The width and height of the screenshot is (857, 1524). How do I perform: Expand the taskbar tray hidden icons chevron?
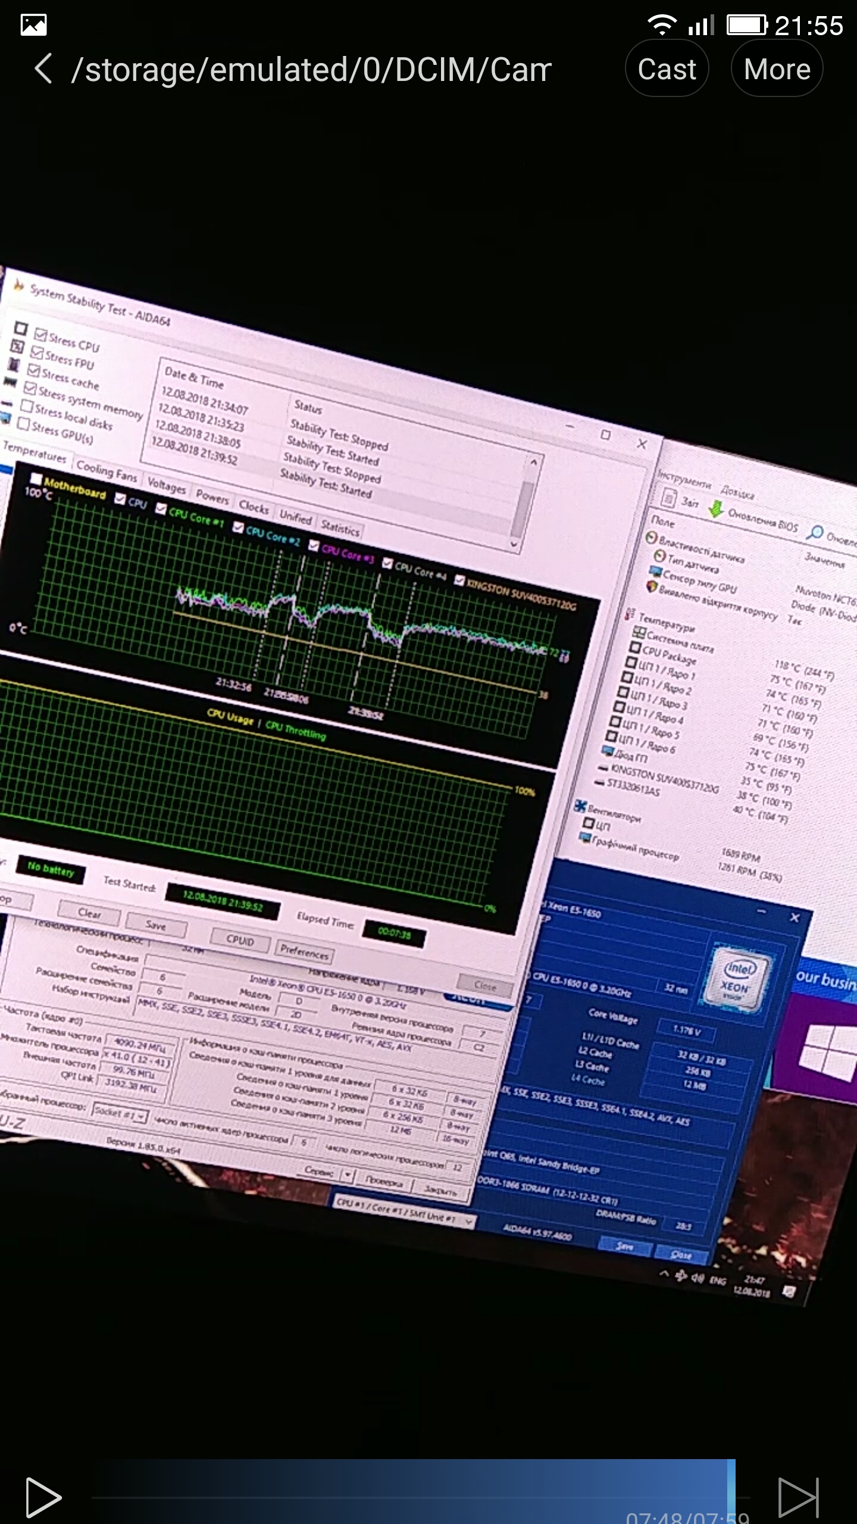click(x=664, y=1274)
